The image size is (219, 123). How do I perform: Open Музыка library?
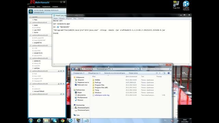point(80,100)
